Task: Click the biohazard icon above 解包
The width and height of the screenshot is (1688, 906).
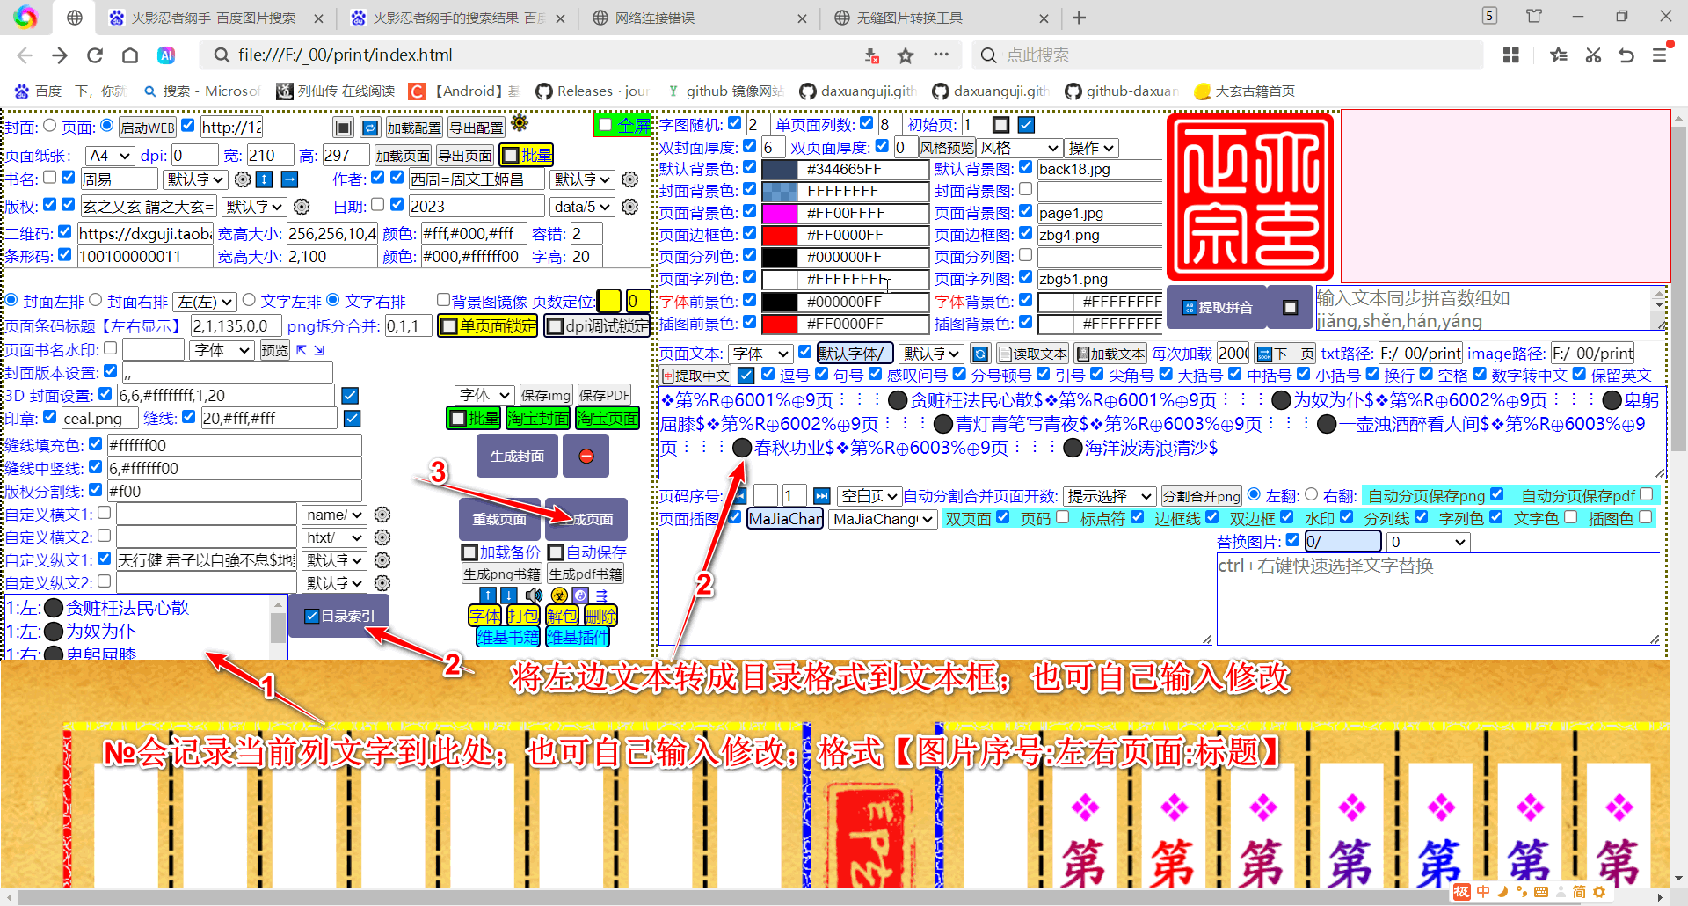Action: click(559, 595)
